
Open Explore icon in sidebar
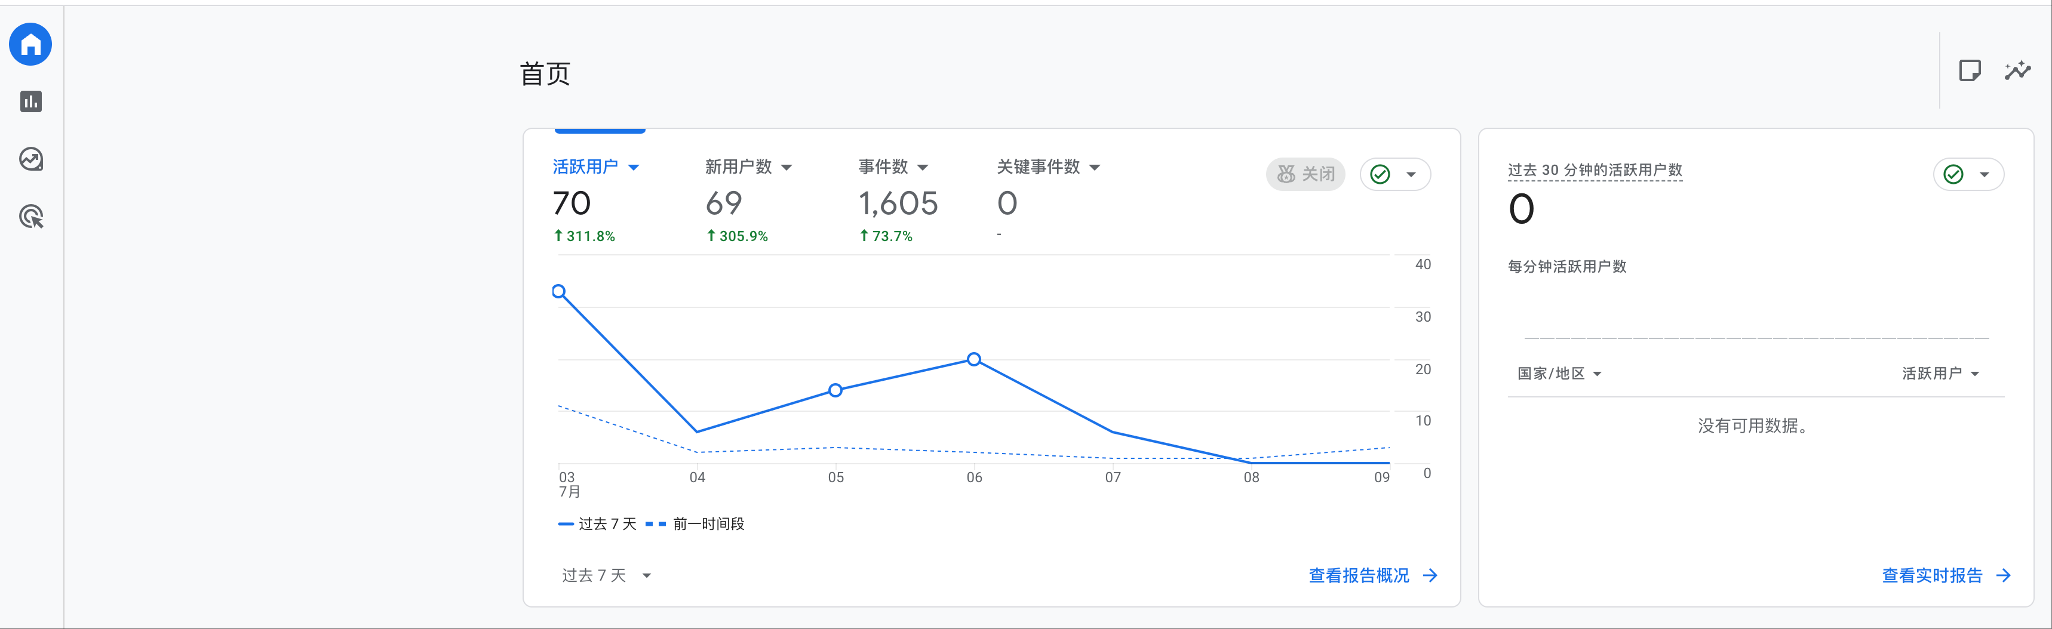pos(31,159)
